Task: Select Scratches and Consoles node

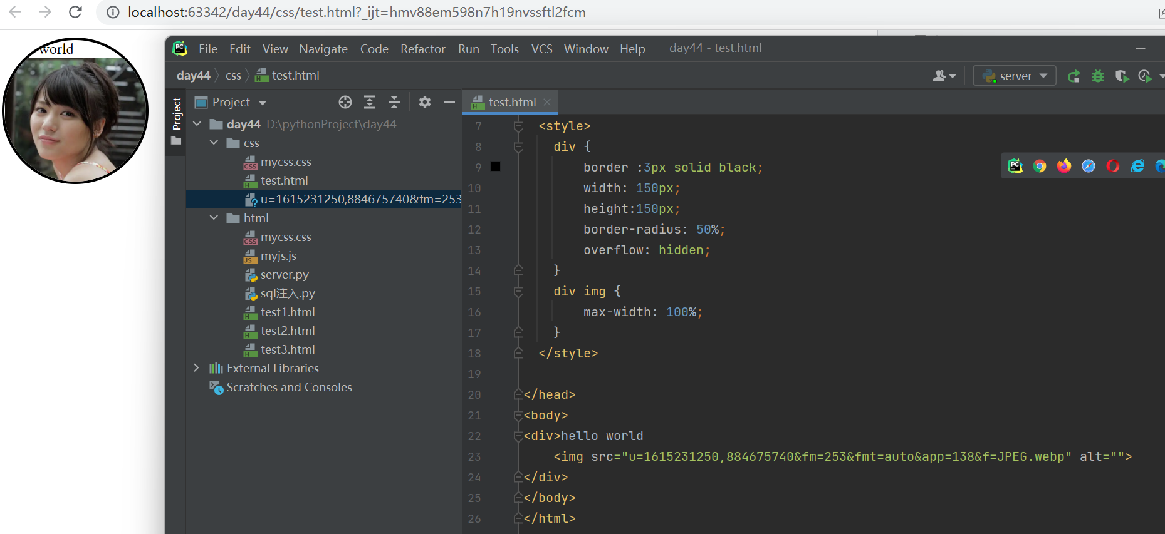Action: point(281,388)
